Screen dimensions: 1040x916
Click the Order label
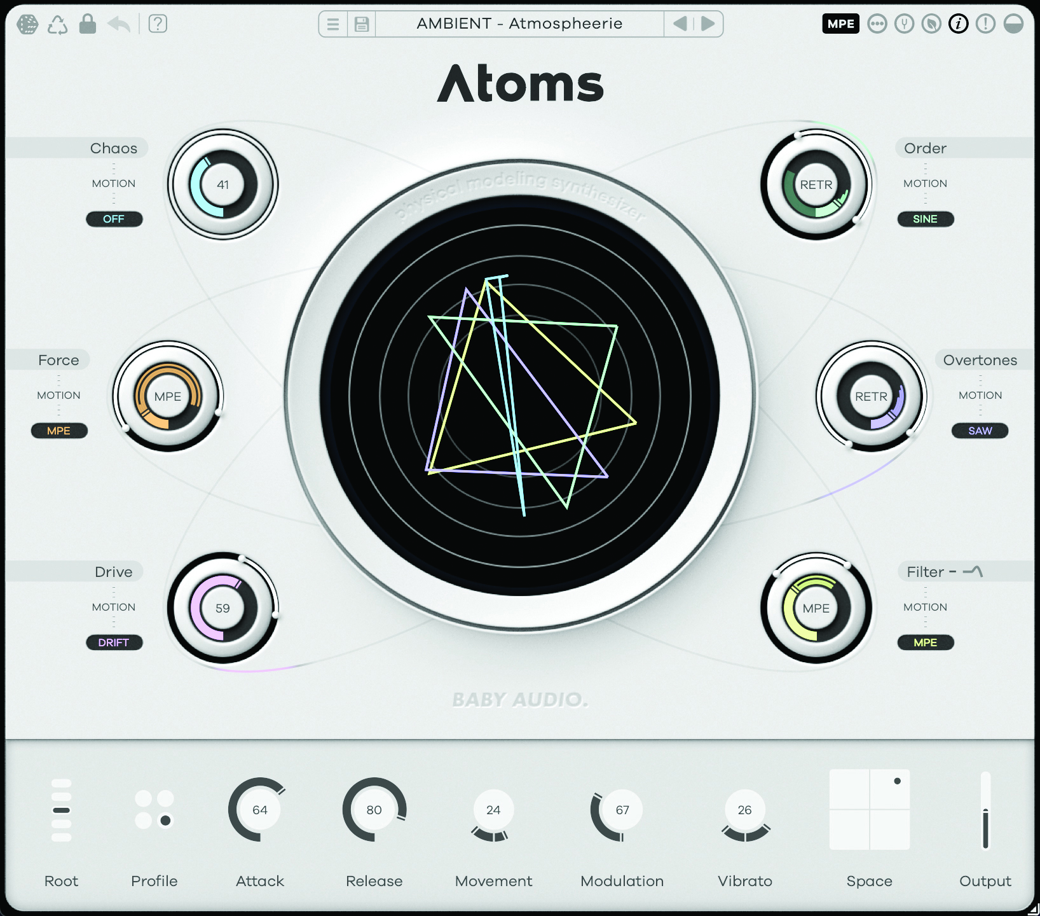click(925, 148)
